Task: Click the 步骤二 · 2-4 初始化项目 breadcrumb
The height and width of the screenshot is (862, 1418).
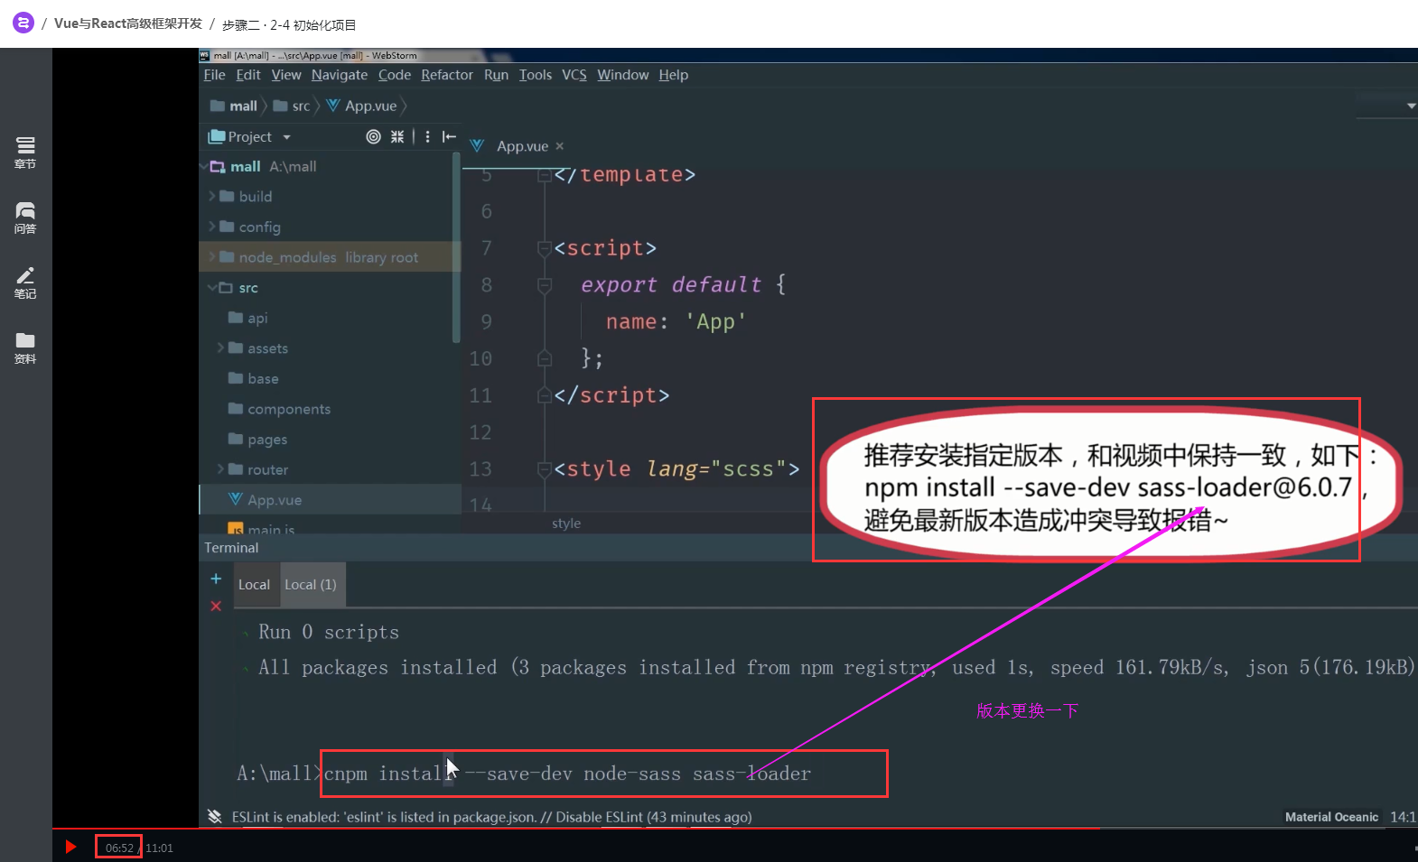Action: (x=289, y=24)
